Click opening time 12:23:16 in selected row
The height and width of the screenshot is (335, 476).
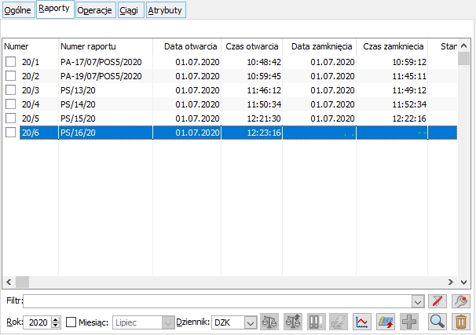pos(264,133)
